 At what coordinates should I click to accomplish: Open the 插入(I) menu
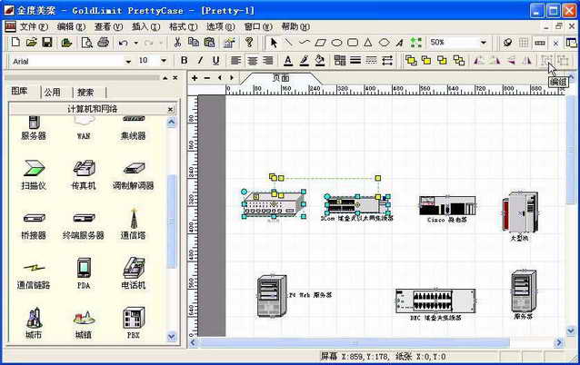[145, 27]
